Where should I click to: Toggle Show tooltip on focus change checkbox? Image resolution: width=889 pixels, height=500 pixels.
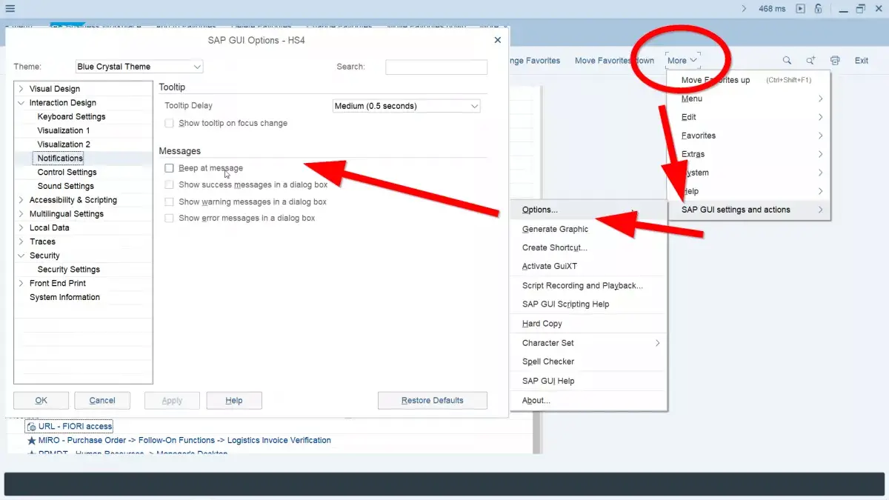170,124
